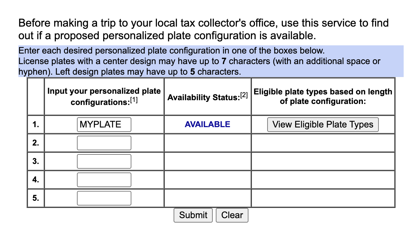Open View Eligible Plate Types
This screenshot has height=242, width=420.
tap(323, 124)
